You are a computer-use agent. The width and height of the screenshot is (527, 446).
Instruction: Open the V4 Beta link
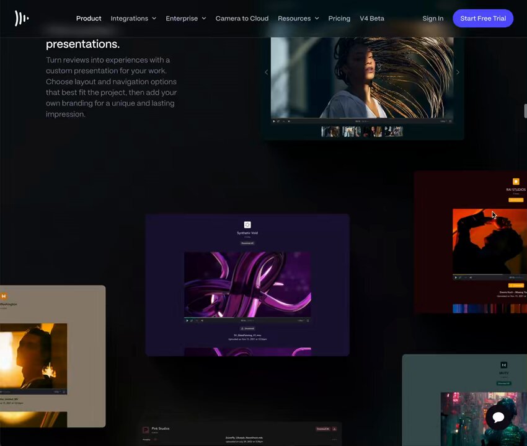pyautogui.click(x=372, y=18)
